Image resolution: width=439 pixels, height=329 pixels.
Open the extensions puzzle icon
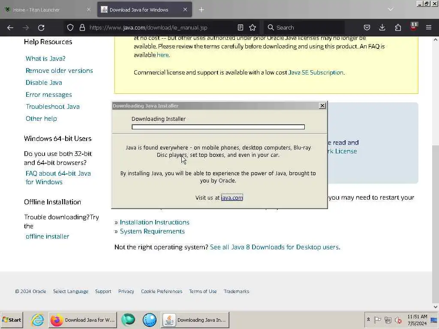[398, 27]
